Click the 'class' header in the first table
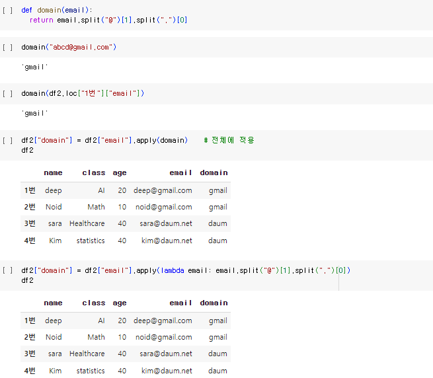 (x=94, y=172)
